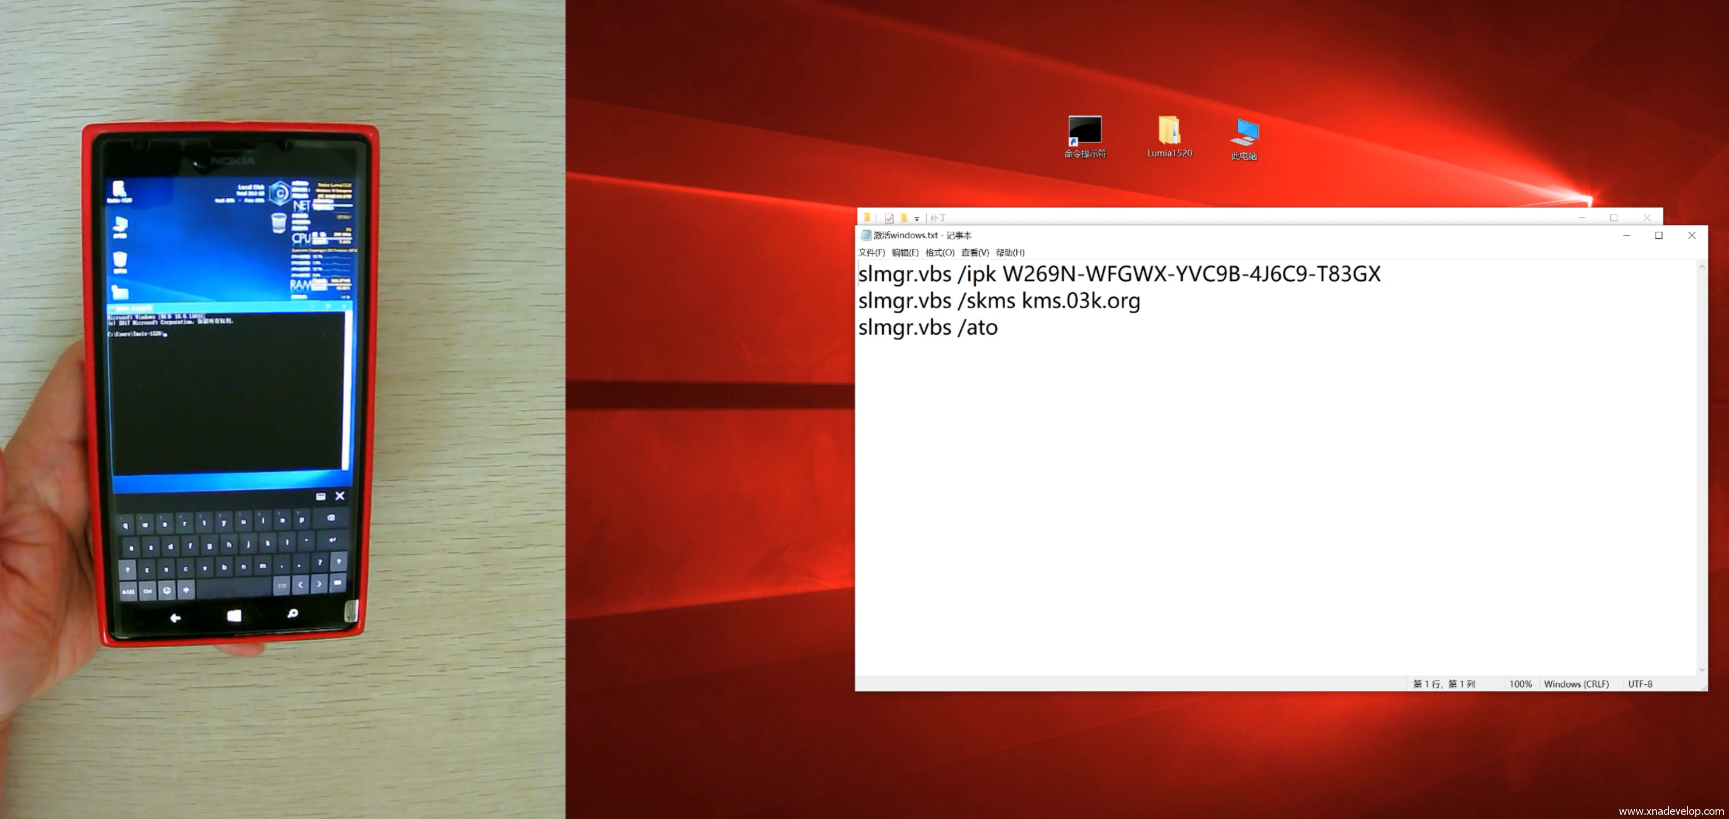The height and width of the screenshot is (819, 1729).
Task: Click the Explorer window folder icon
Action: (867, 218)
